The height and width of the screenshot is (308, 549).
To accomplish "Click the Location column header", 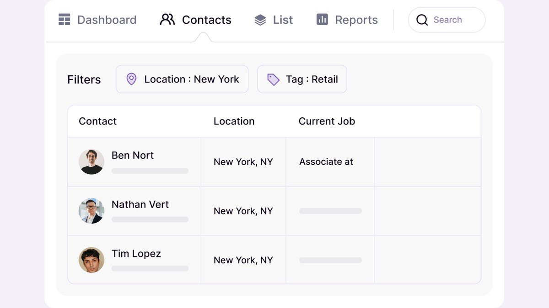I will click(234, 121).
